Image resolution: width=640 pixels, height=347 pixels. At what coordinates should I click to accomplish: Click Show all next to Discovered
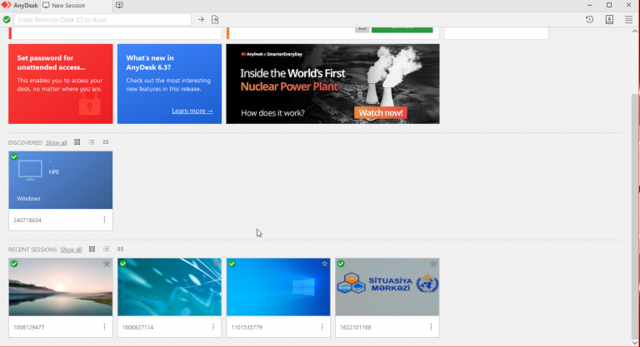pos(57,143)
